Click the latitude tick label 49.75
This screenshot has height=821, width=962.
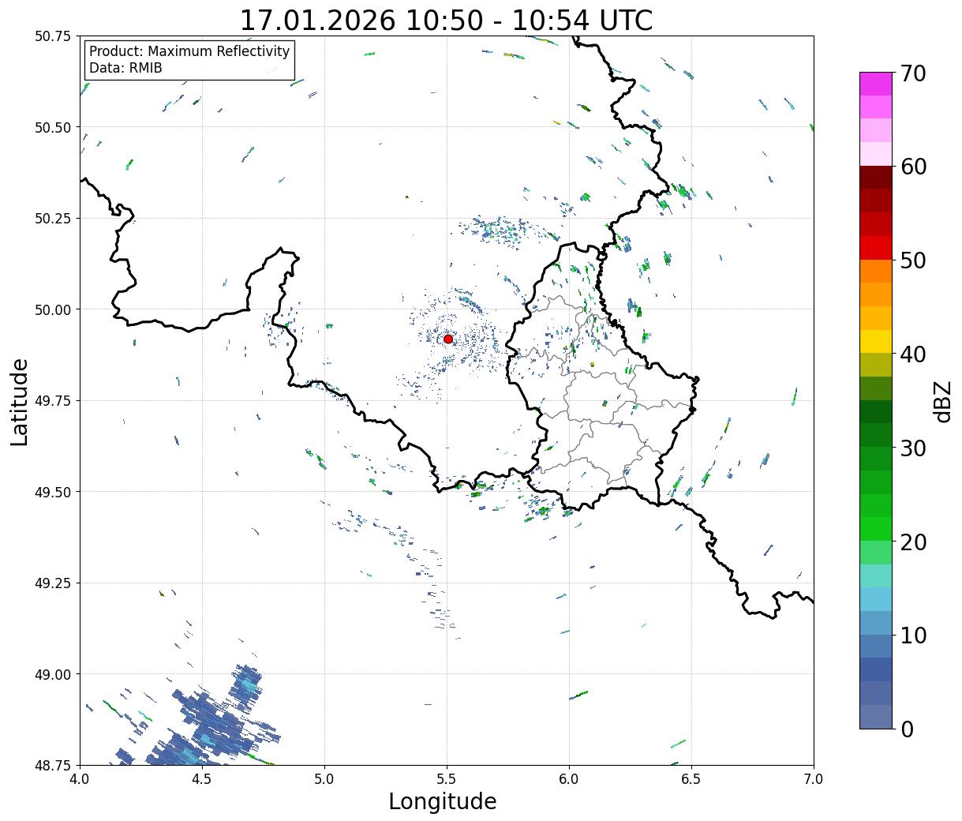pos(53,401)
